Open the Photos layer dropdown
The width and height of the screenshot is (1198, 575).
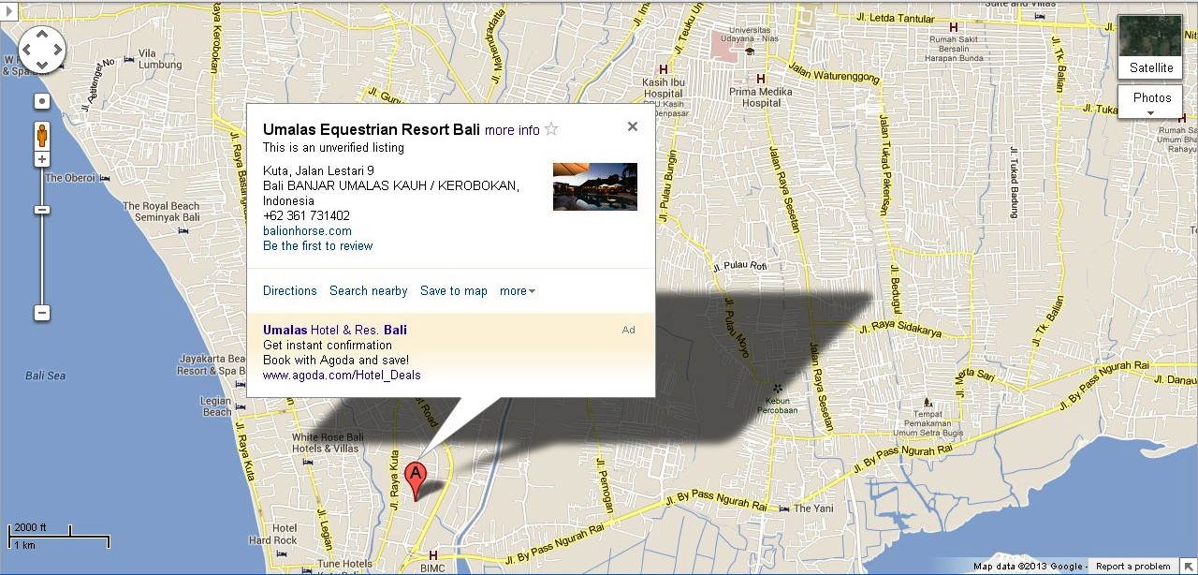click(1151, 102)
